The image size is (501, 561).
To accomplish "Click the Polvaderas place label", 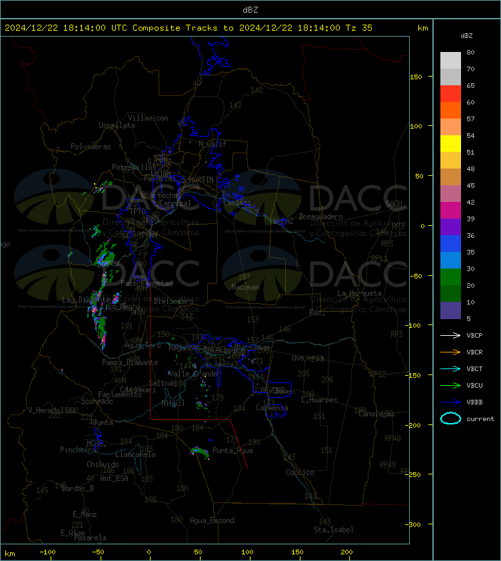I will click(91, 147).
